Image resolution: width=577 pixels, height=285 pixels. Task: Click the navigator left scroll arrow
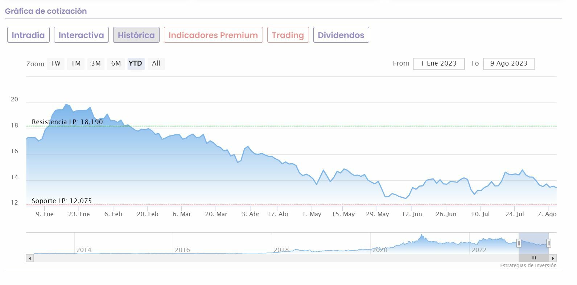30,258
